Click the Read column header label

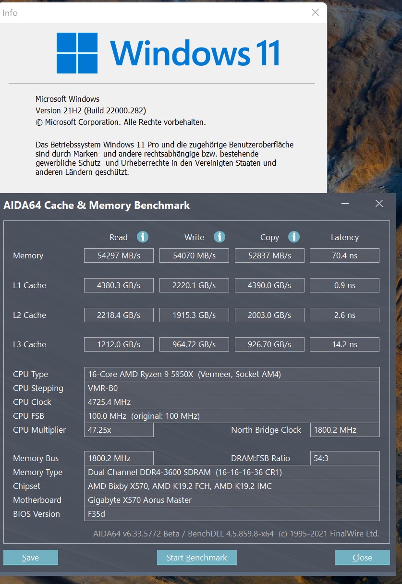point(119,237)
